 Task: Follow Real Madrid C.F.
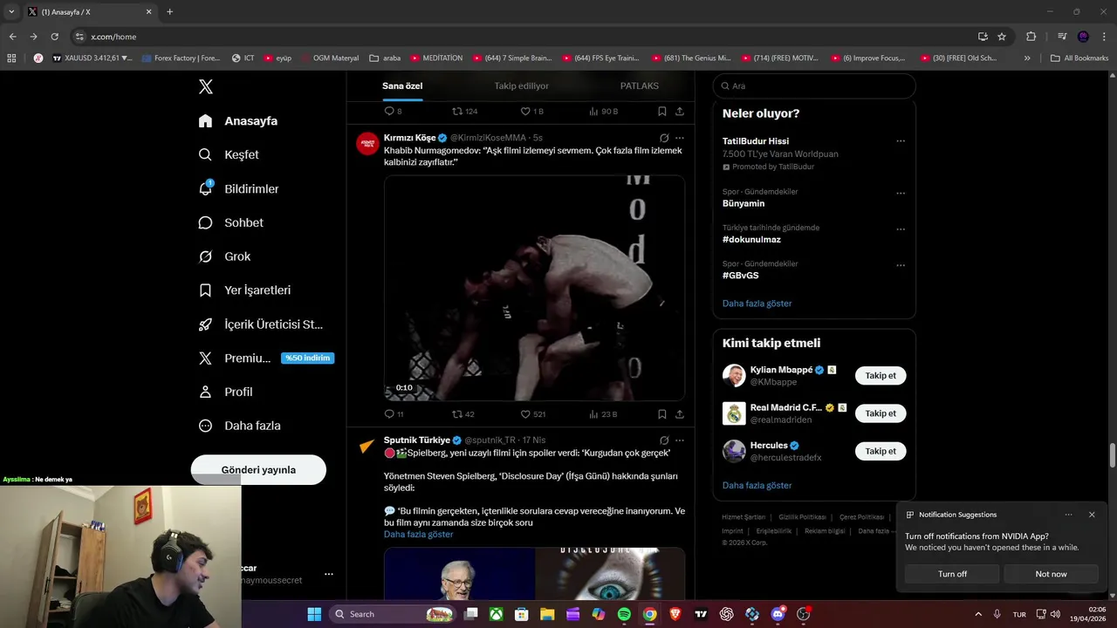pos(881,413)
